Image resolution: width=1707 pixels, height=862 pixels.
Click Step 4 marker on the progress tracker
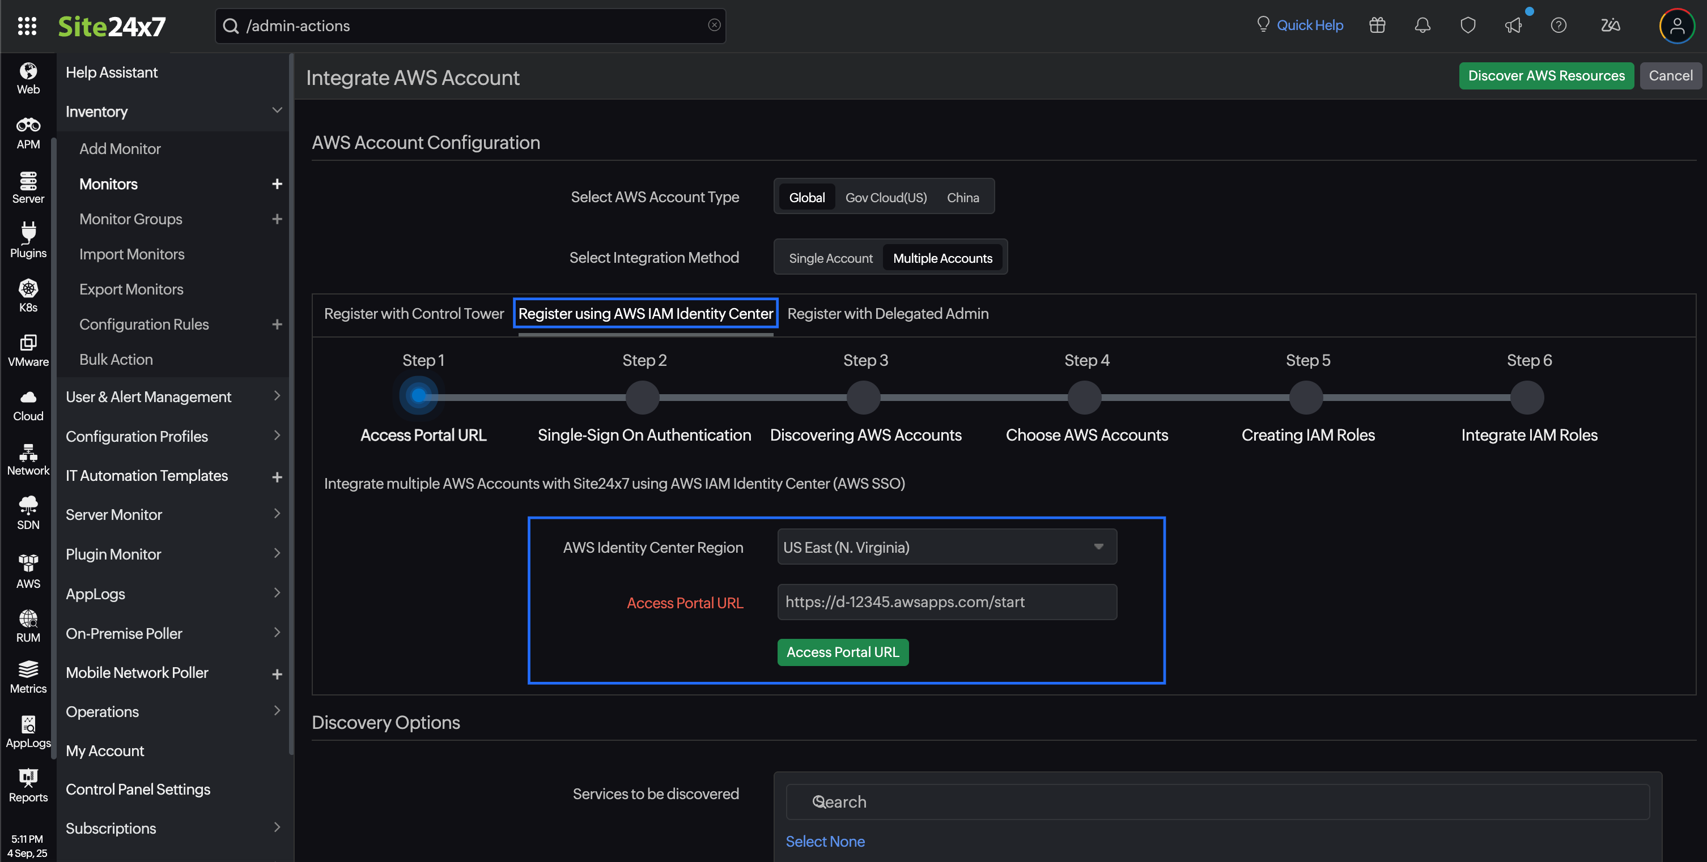point(1085,397)
